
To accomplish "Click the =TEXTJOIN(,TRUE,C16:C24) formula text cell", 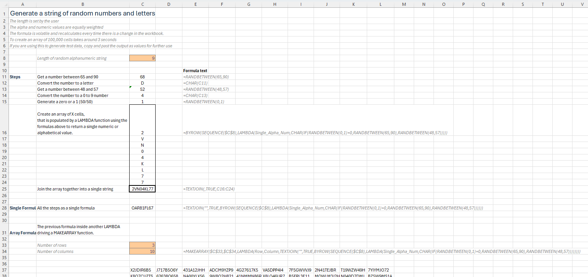I will (x=209, y=189).
